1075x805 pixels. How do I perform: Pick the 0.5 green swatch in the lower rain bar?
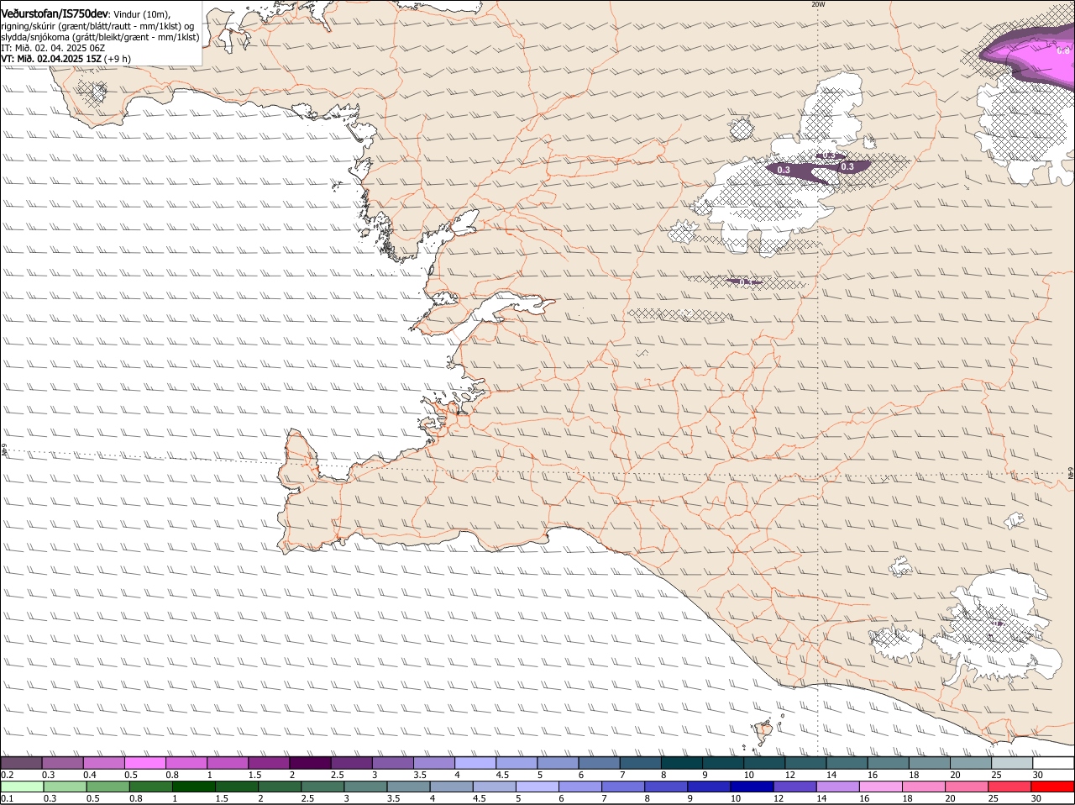107,787
